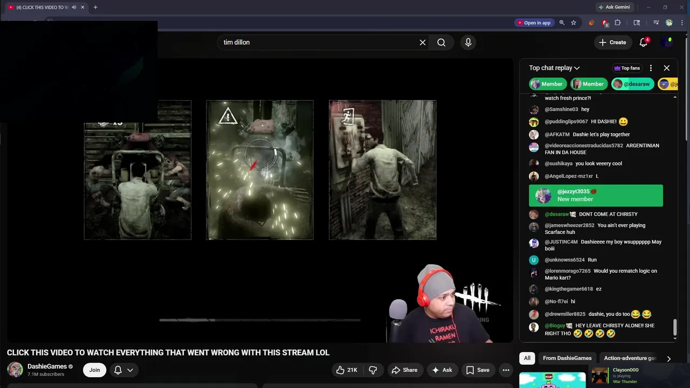Click second Member chip in chat ticker
Image resolution: width=690 pixels, height=388 pixels.
589,84
